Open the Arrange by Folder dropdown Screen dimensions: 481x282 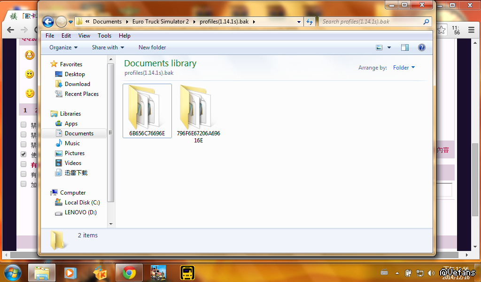404,68
